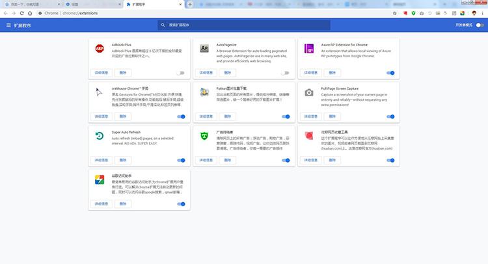Screen dimensions: 488x264
Task: Click the red Huaban collector card icon
Action: [309, 136]
